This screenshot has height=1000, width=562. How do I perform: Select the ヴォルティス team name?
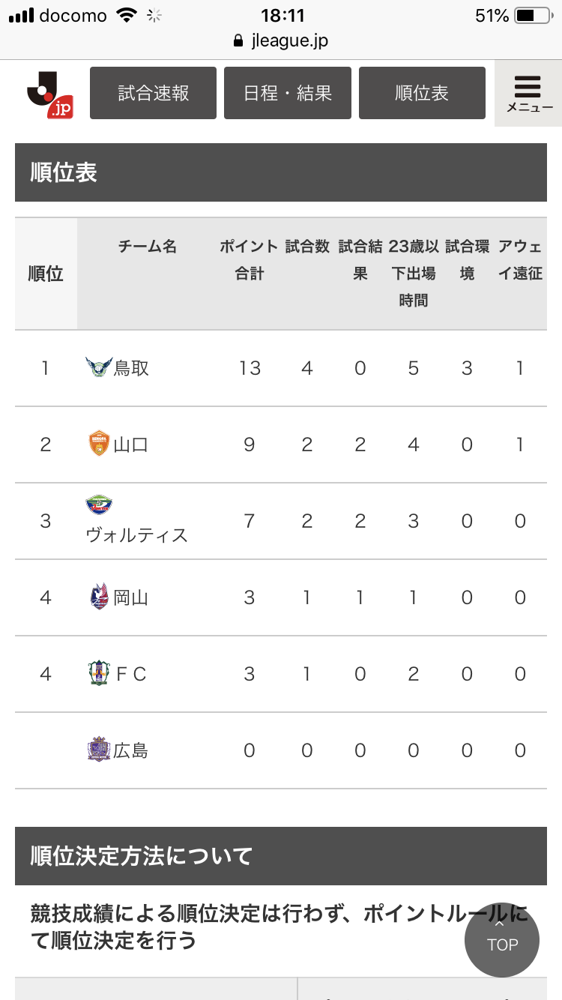(x=136, y=535)
